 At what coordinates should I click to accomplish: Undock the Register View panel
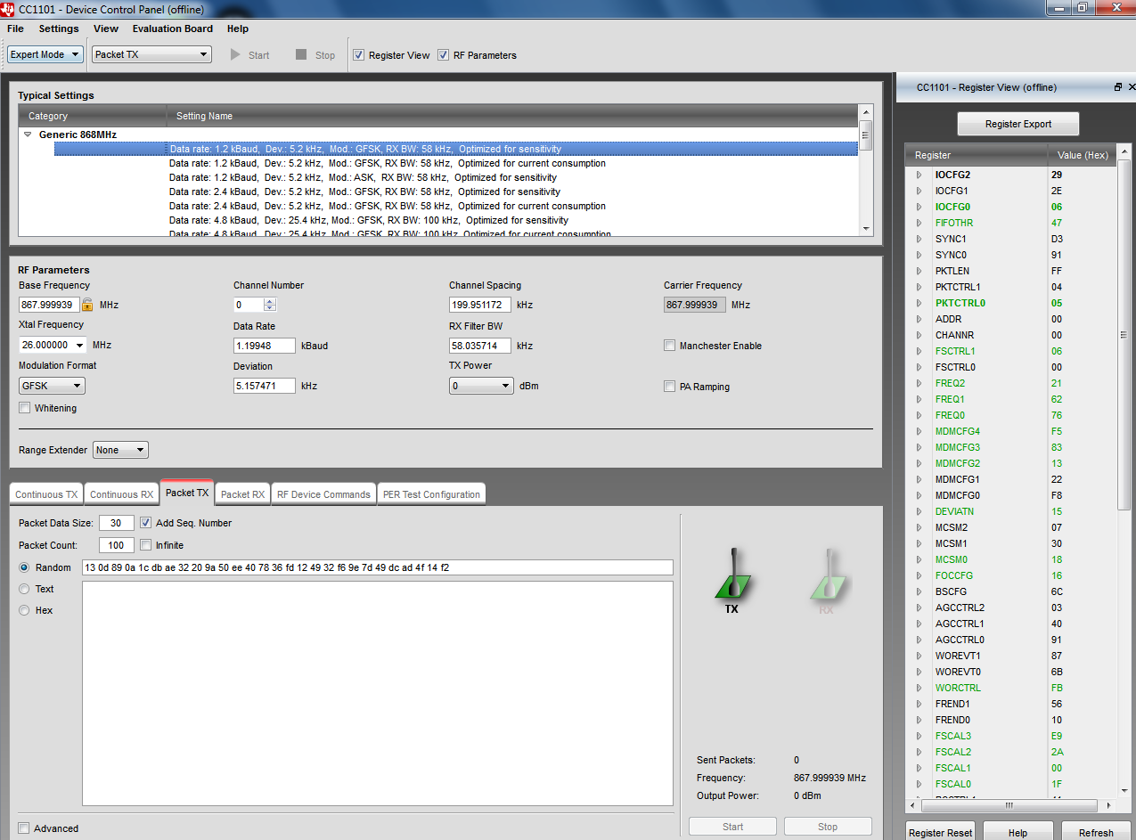[1118, 87]
